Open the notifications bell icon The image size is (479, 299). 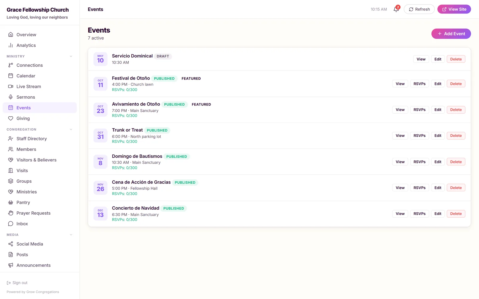(x=396, y=9)
